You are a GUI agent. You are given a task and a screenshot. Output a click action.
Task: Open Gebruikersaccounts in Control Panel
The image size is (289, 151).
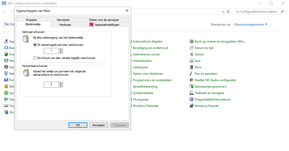146,54
